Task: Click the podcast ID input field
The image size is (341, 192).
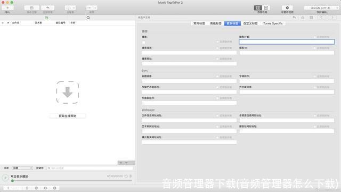Action: click(x=287, y=53)
